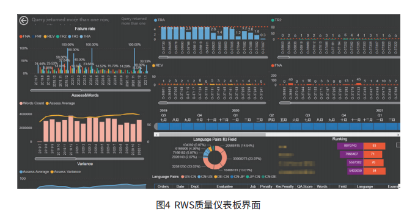
Task: Click the US-CN language pair legend
Action: pos(188,177)
